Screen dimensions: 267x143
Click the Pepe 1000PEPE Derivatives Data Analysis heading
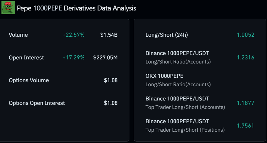tap(76, 8)
